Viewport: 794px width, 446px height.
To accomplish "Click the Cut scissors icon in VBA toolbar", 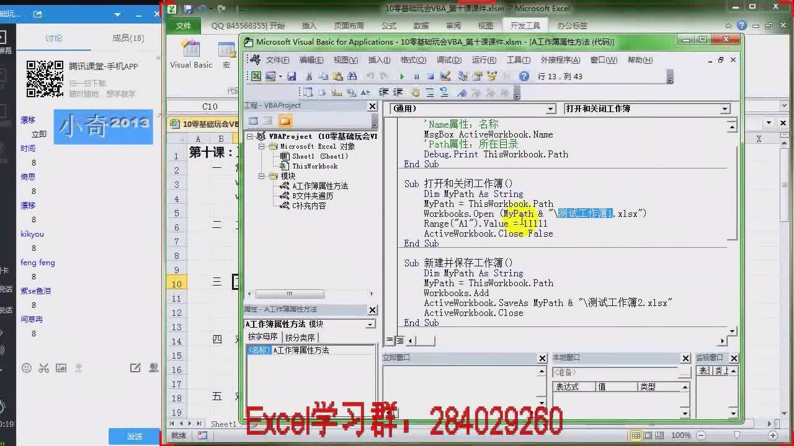I will (309, 76).
